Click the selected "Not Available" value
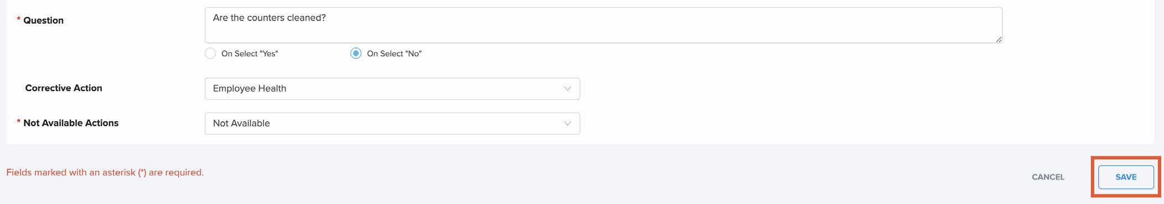Viewport: 1164px width, 204px height. pos(241,123)
